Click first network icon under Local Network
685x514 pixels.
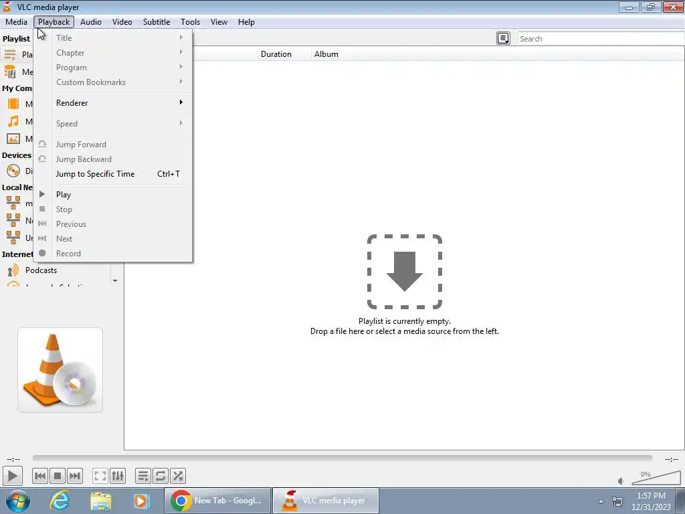13,203
